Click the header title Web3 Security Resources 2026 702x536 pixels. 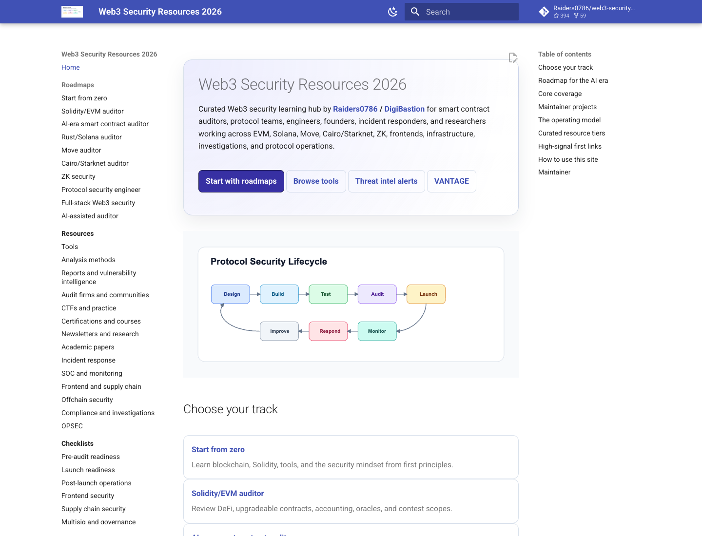(x=160, y=12)
